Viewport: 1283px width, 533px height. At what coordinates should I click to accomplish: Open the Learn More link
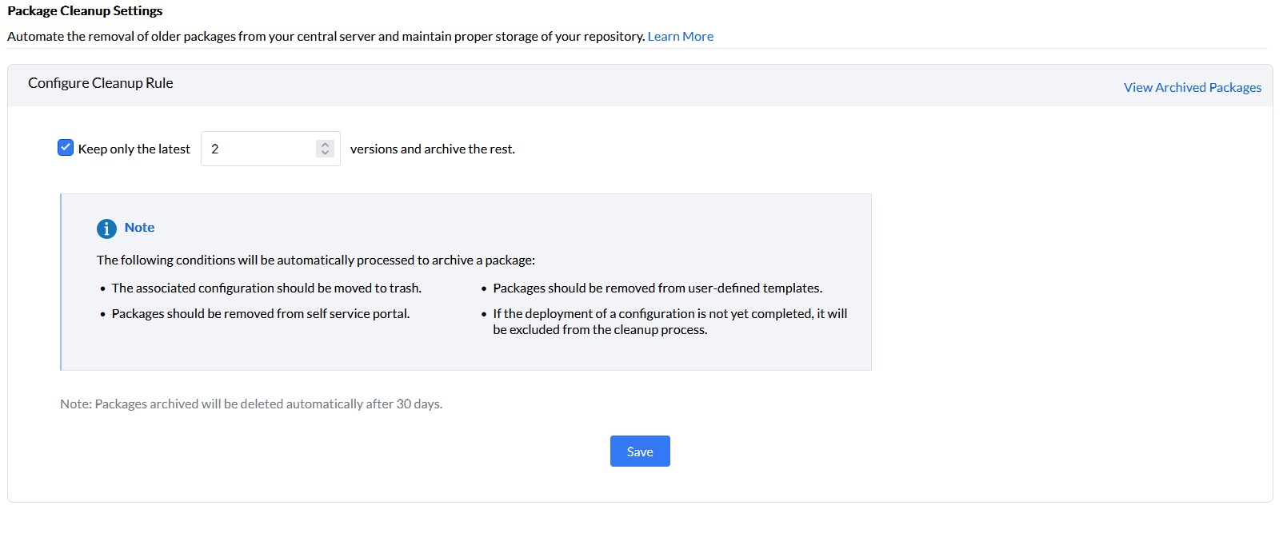click(680, 37)
